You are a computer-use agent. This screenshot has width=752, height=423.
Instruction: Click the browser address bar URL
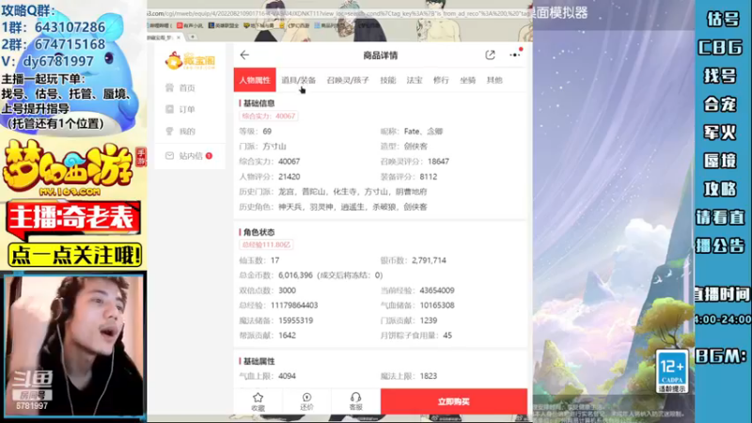pos(339,14)
